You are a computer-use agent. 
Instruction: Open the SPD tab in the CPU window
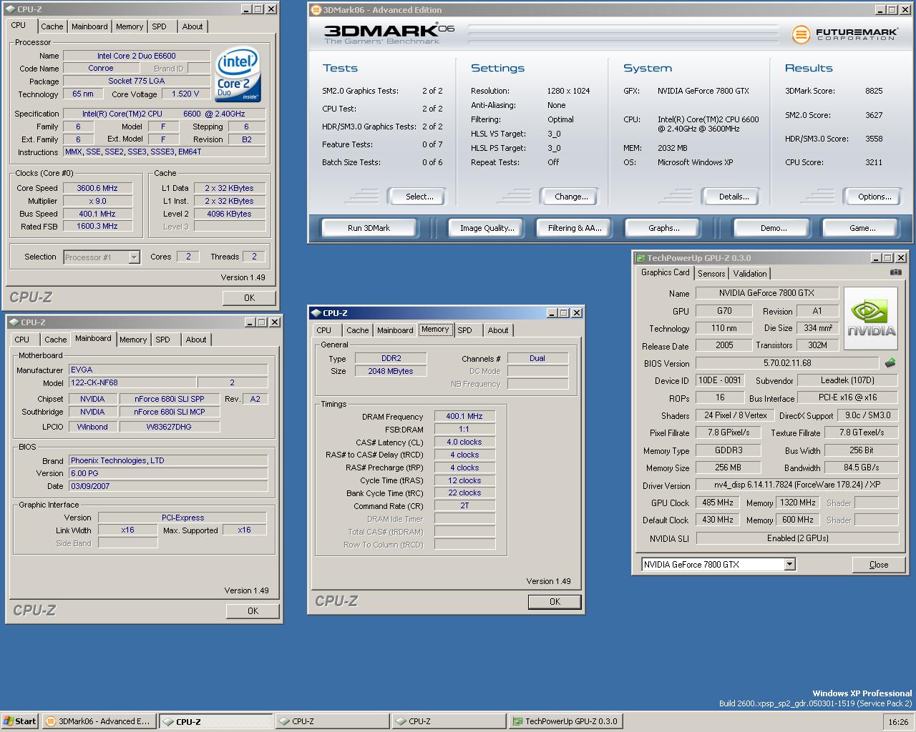pos(159,26)
